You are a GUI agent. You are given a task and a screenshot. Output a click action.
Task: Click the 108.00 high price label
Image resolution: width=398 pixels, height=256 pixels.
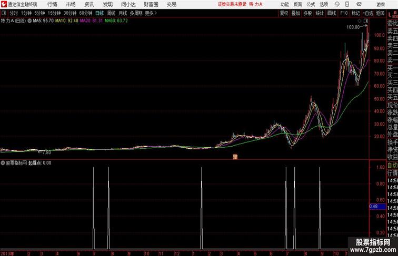pyautogui.click(x=353, y=27)
